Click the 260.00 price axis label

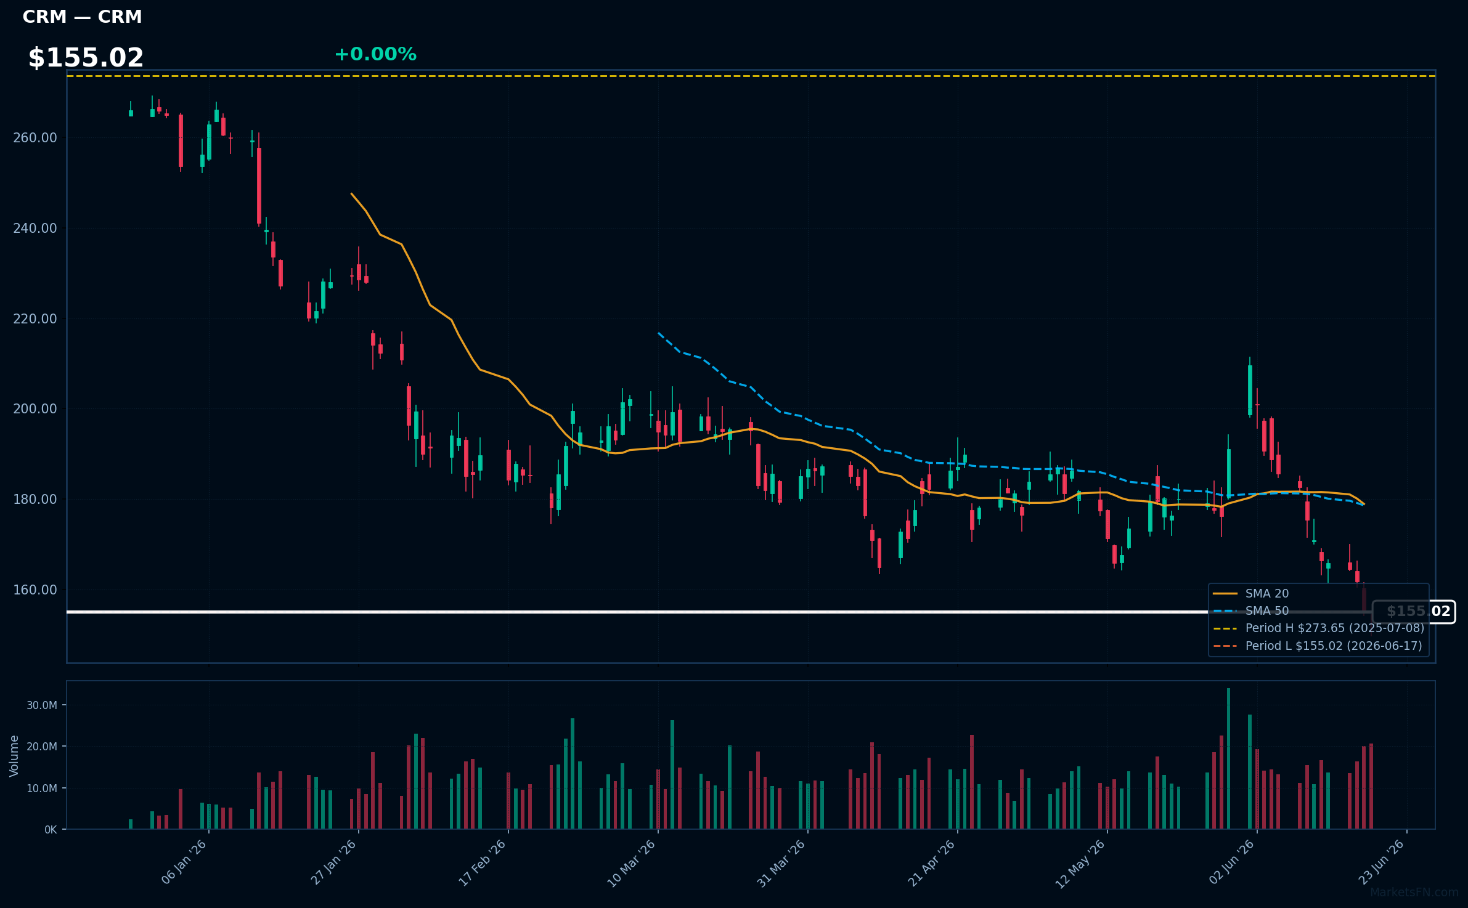[35, 137]
